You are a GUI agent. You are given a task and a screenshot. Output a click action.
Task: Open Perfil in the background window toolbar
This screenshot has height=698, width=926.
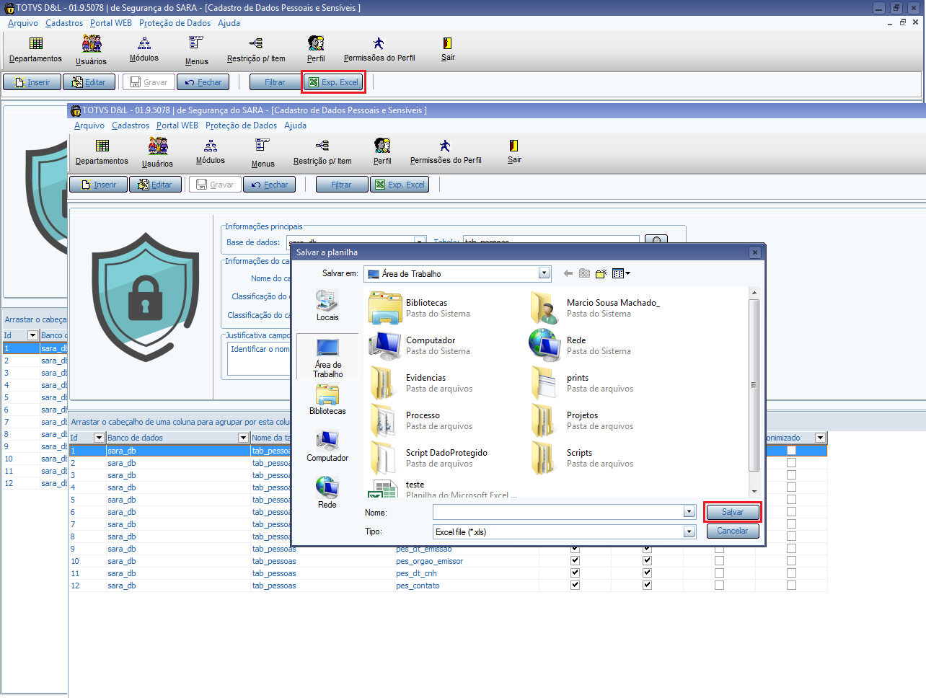click(x=316, y=49)
